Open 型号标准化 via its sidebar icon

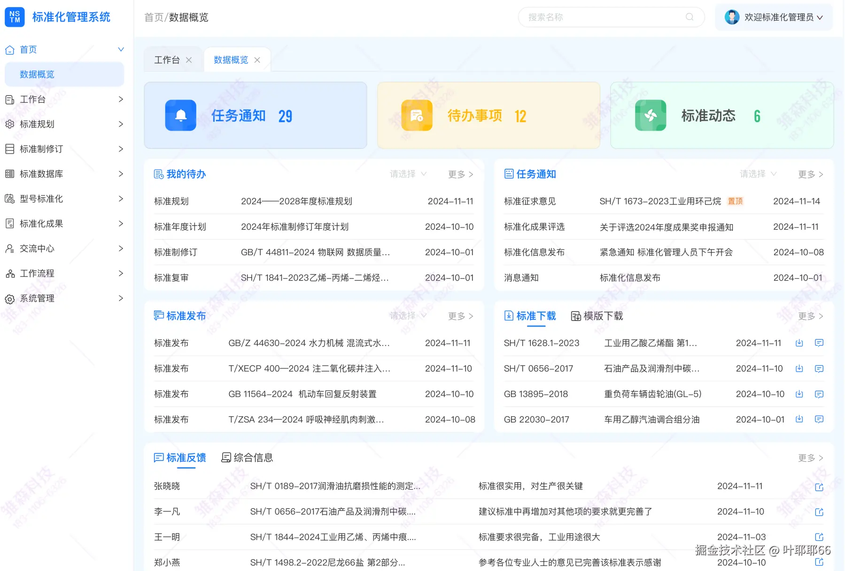10,199
